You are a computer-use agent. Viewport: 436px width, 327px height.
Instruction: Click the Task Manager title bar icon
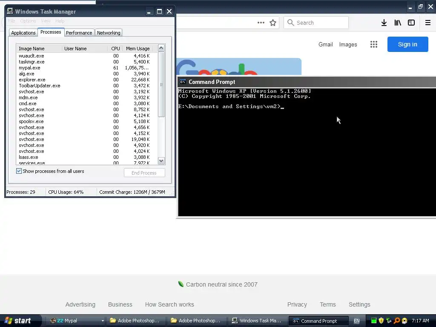(x=10, y=11)
